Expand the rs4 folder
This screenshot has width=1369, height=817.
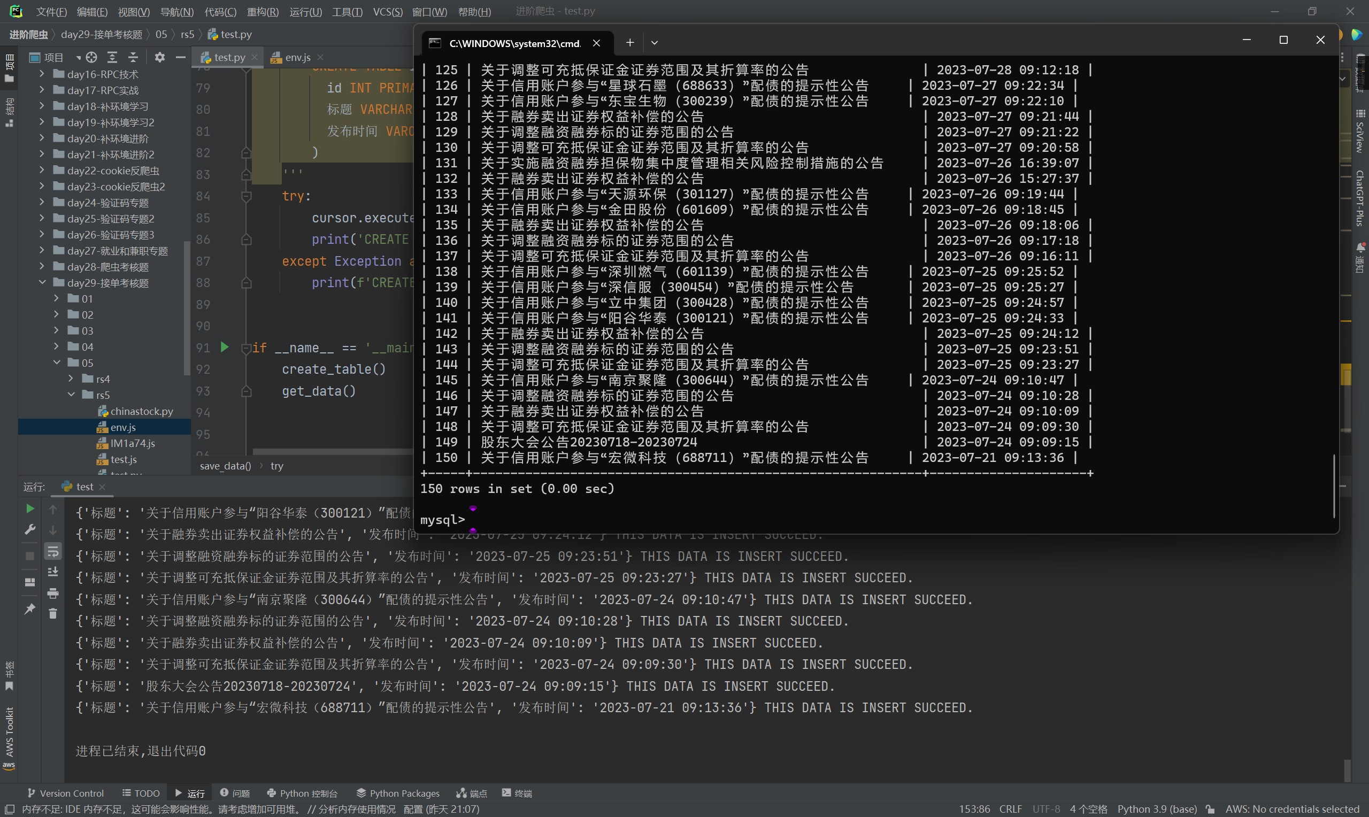(71, 379)
